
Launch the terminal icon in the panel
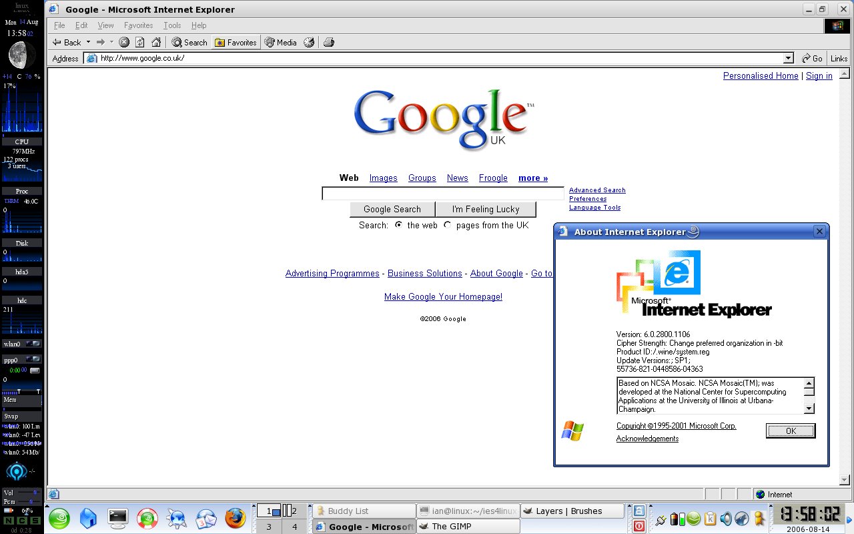click(x=118, y=518)
